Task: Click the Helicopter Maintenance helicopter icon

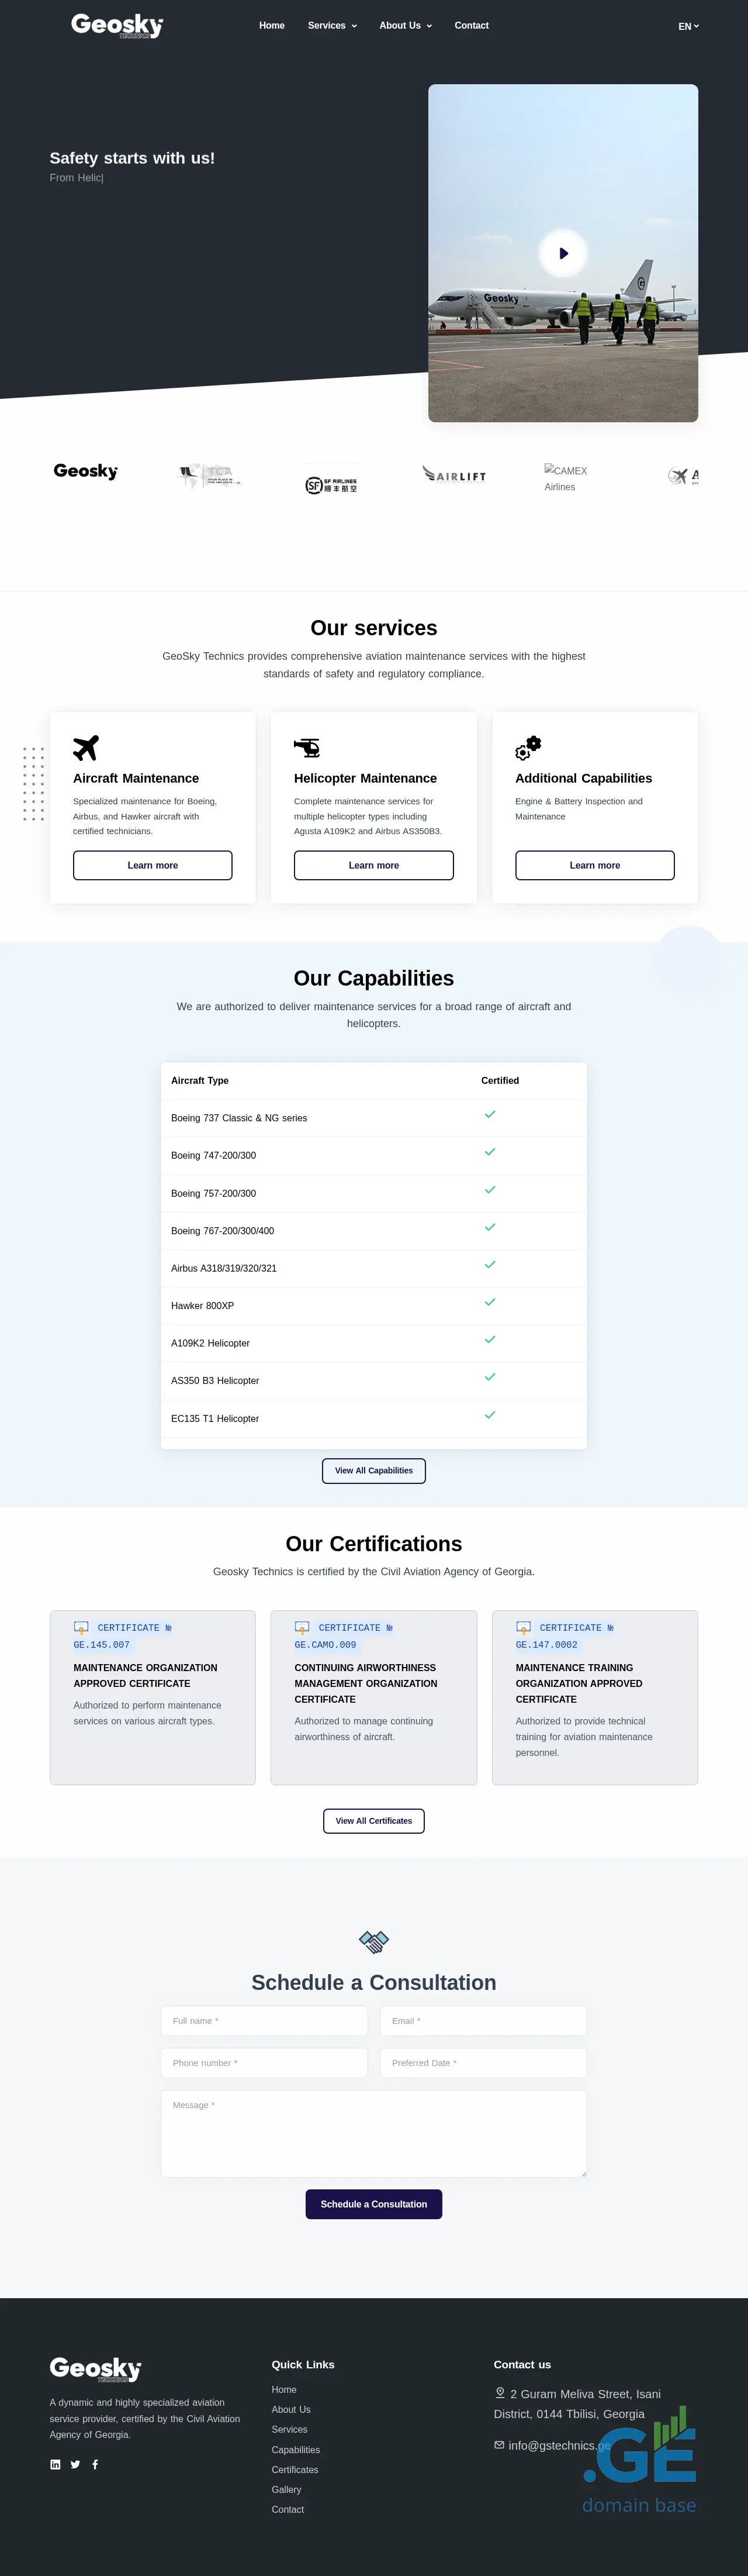Action: 307,747
